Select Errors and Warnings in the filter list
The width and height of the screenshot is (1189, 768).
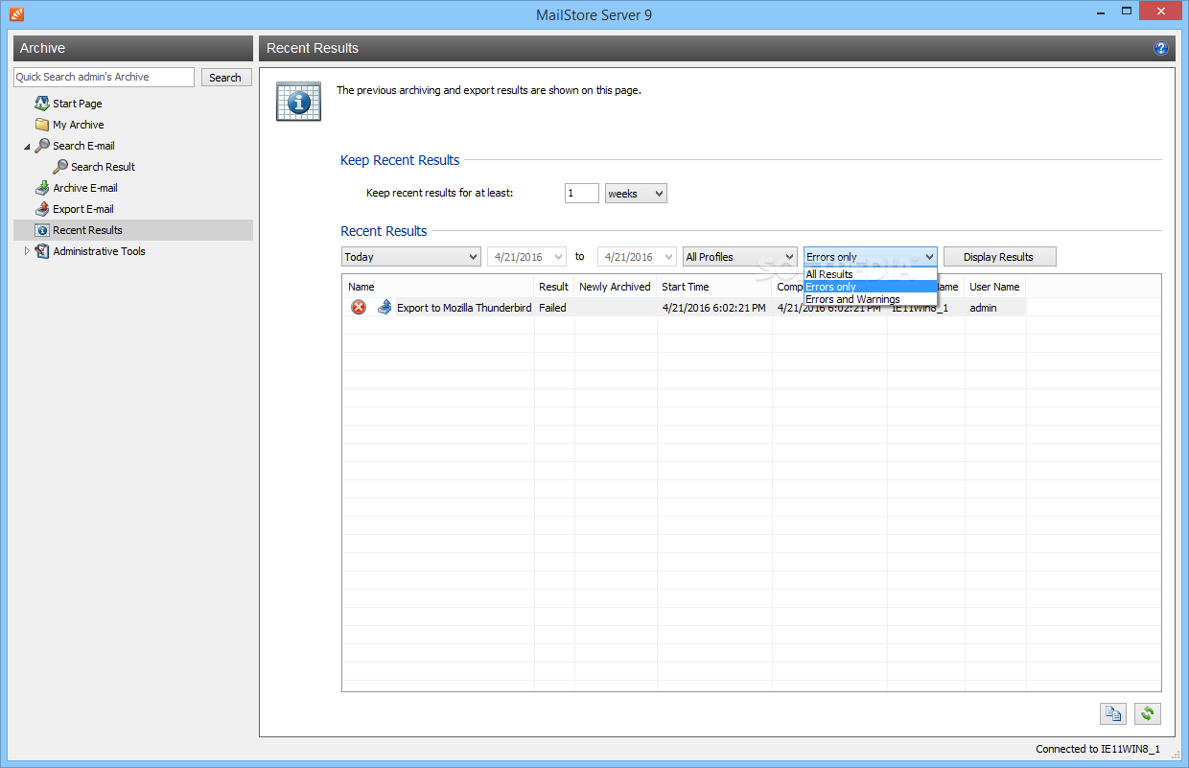(x=871, y=299)
